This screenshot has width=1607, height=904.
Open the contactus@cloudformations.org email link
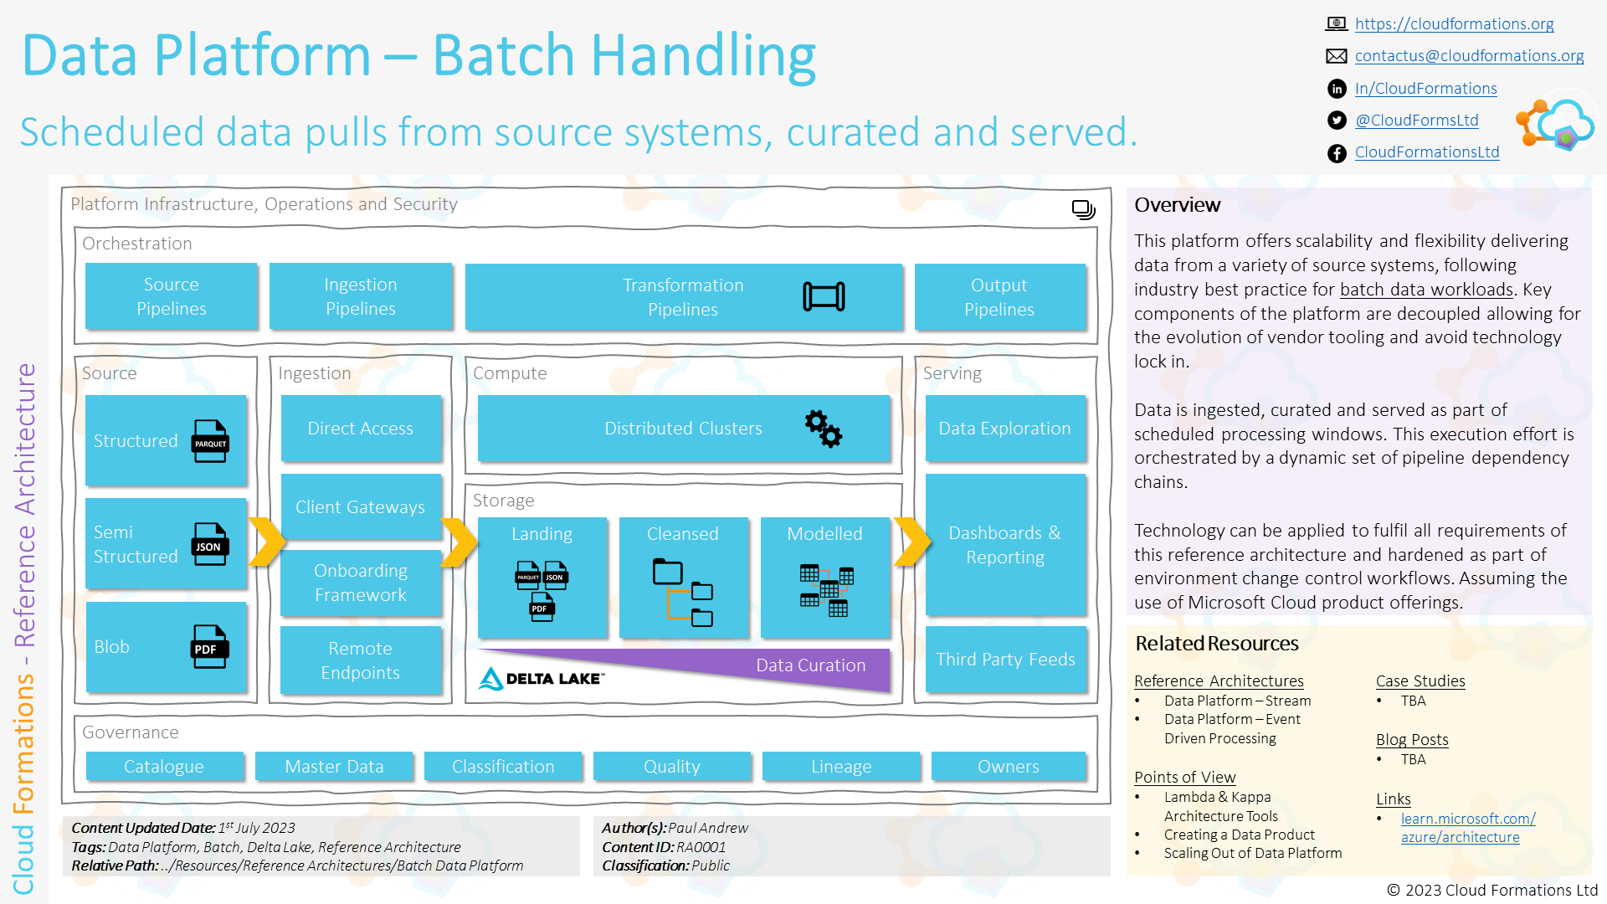pyautogui.click(x=1469, y=55)
